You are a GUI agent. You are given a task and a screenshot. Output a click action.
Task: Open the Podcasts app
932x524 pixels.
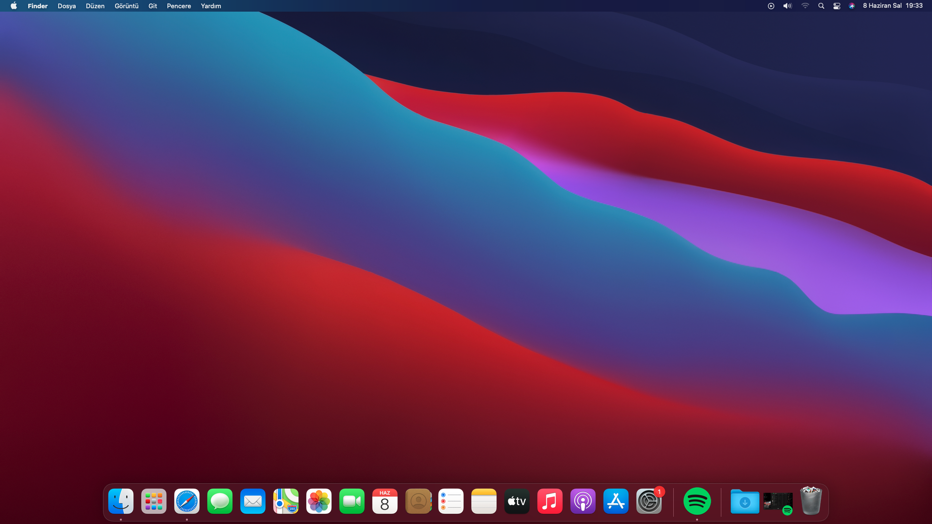pyautogui.click(x=583, y=501)
